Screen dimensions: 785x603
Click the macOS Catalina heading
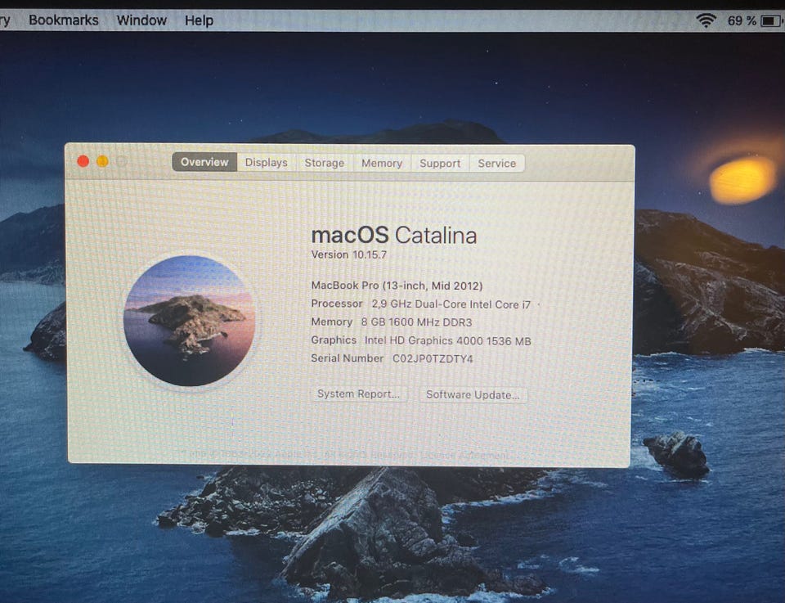coord(394,236)
